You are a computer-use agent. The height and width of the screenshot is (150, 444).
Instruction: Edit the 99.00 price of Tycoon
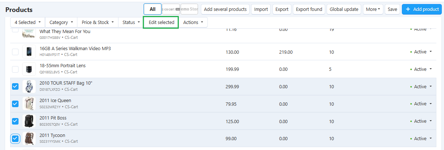tap(231, 138)
